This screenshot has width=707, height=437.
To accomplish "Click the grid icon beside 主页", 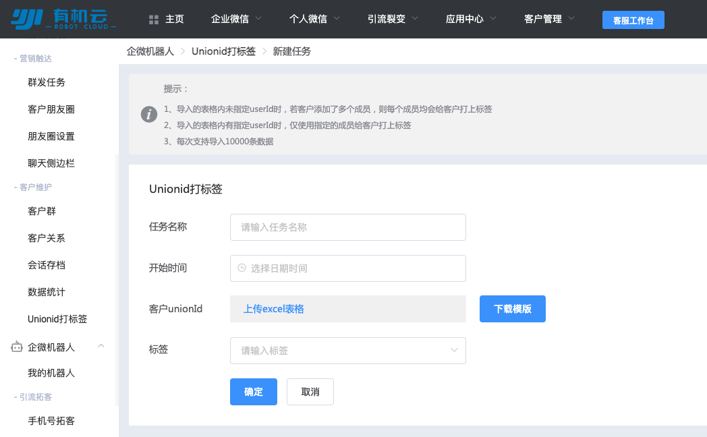I will click(x=153, y=19).
